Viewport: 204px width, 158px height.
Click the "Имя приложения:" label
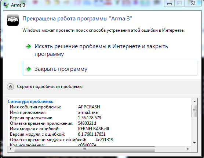pyautogui.click(x=28, y=112)
